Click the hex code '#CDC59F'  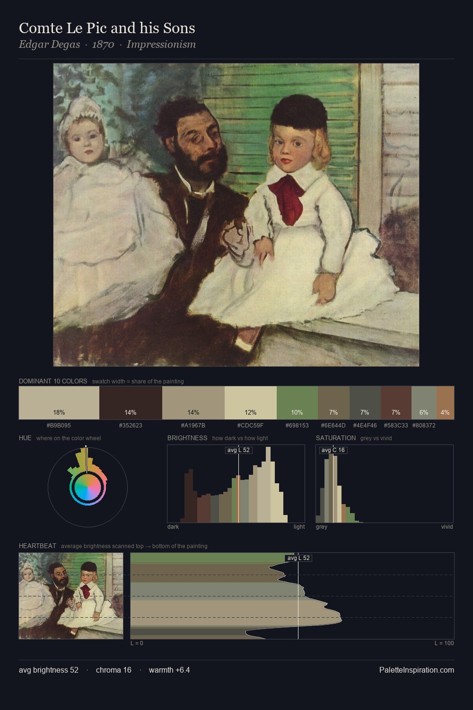(x=251, y=426)
